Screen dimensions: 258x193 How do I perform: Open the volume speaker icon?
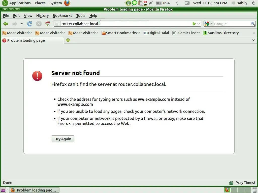click(177, 3)
